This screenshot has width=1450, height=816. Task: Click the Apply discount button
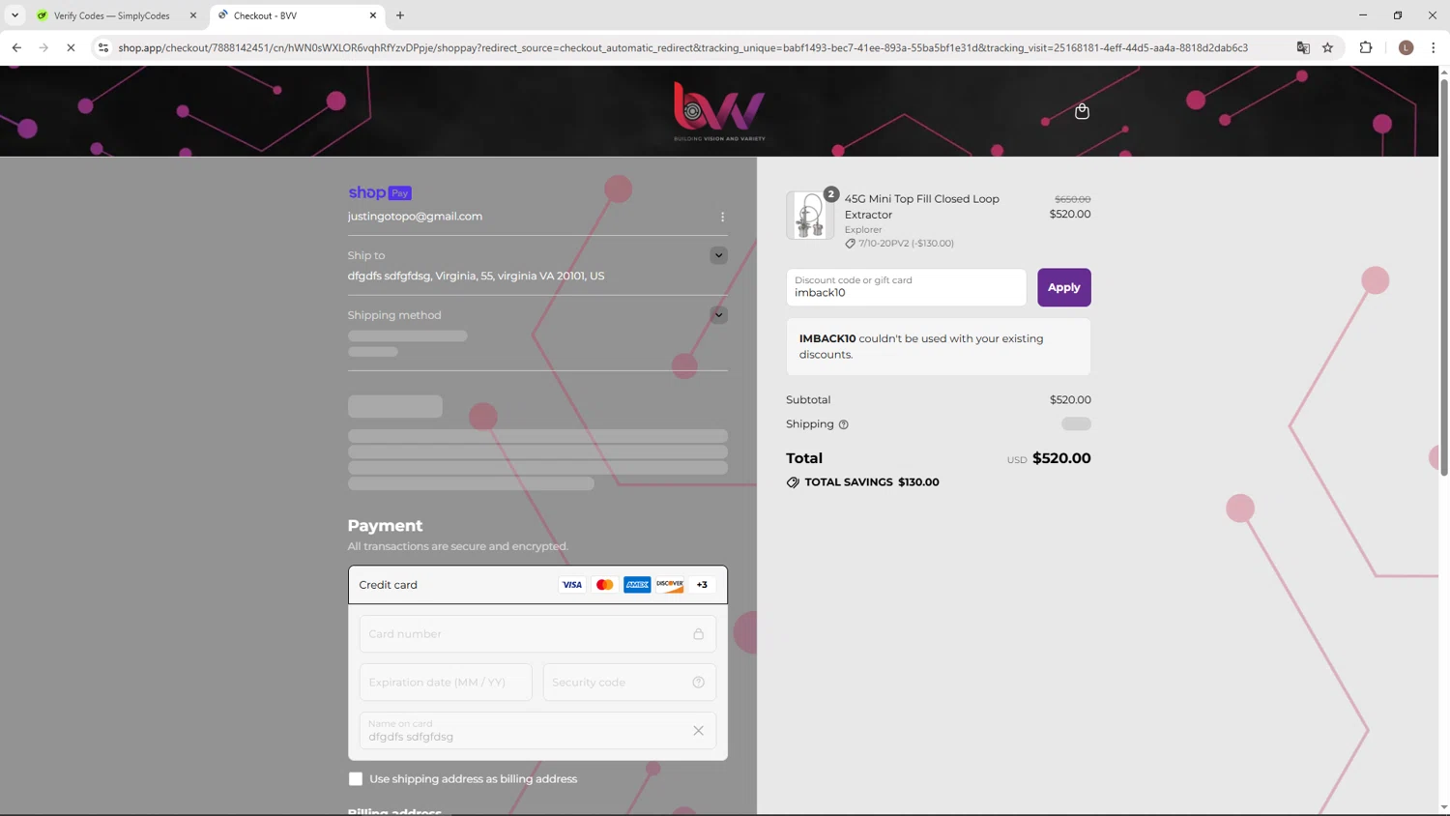pos(1064,287)
